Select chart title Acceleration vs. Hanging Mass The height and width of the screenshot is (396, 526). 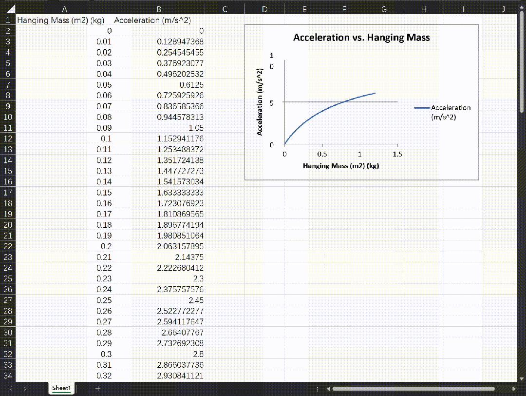pos(361,38)
